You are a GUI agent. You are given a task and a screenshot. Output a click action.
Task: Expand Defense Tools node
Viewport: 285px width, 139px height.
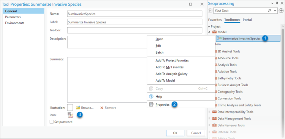point(209,132)
